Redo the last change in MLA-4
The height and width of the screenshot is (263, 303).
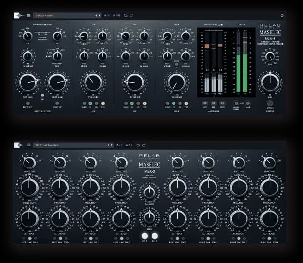(131, 15)
